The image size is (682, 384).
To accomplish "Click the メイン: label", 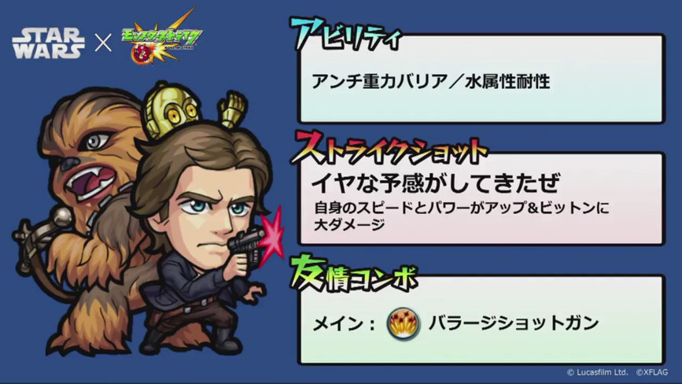I will pyautogui.click(x=344, y=324).
